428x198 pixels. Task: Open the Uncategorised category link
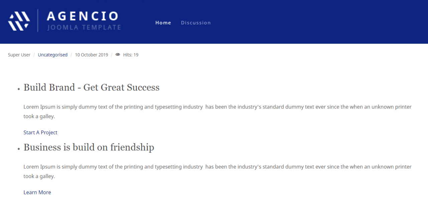tap(52, 55)
